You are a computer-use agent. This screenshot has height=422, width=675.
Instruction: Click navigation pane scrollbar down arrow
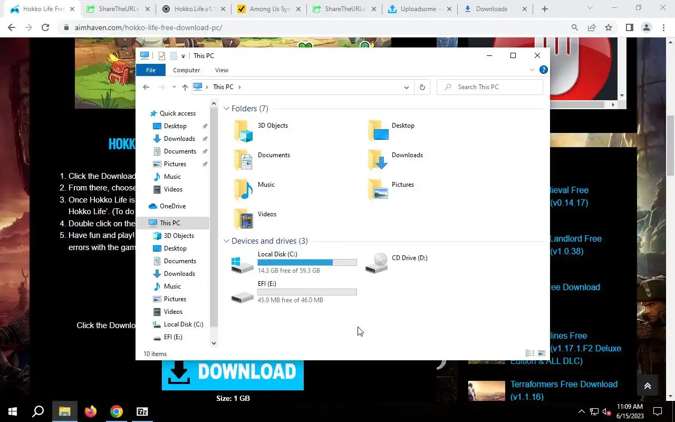pos(214,343)
